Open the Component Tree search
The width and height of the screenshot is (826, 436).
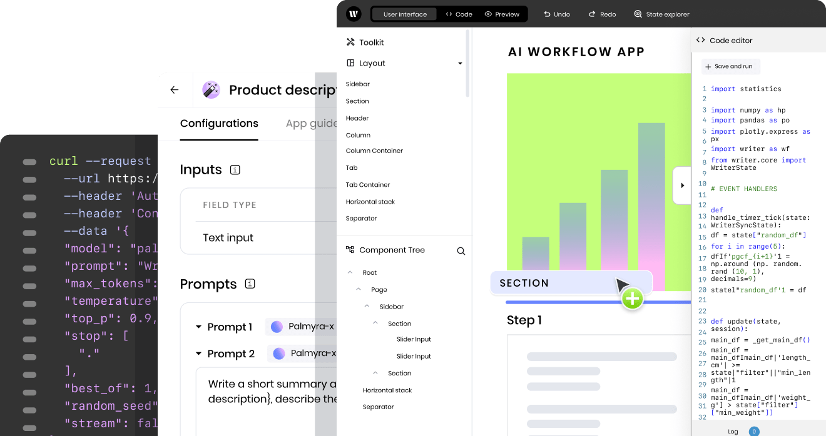(461, 250)
